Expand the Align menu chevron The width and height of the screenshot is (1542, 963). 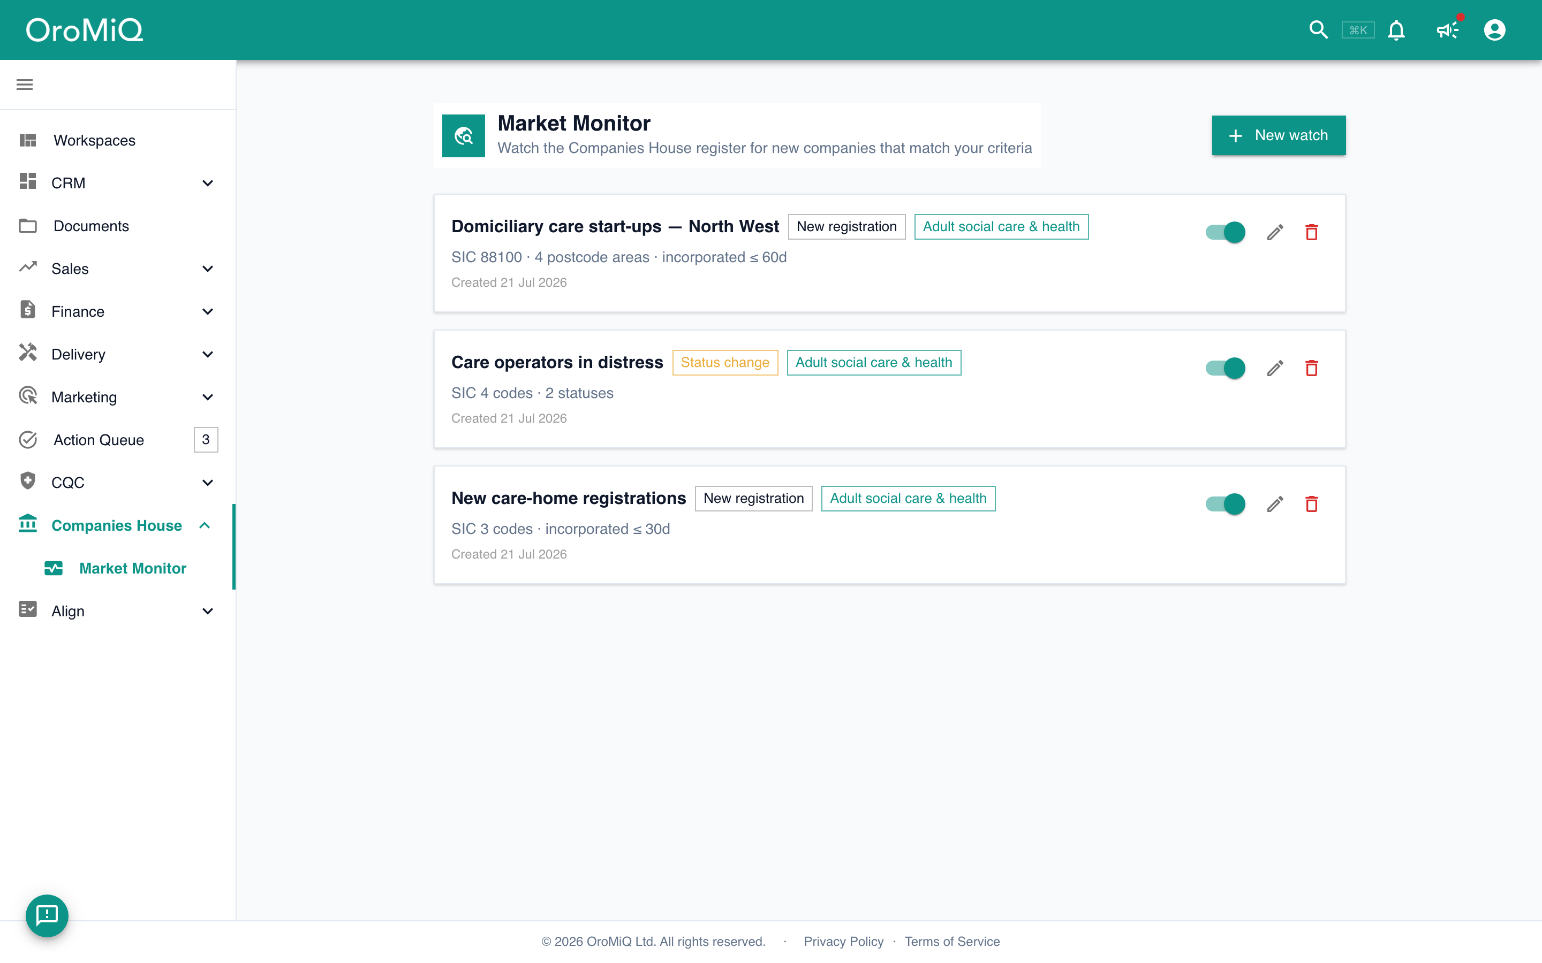[207, 612]
